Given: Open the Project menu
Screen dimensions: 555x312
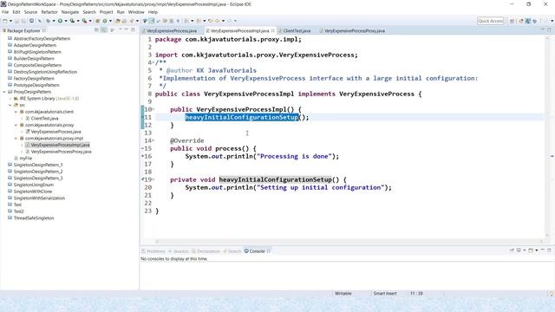Looking at the screenshot, I should tap(106, 11).
